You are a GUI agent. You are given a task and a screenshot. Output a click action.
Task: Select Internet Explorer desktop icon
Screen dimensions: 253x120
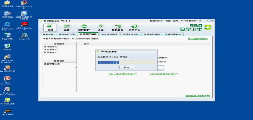point(7,26)
